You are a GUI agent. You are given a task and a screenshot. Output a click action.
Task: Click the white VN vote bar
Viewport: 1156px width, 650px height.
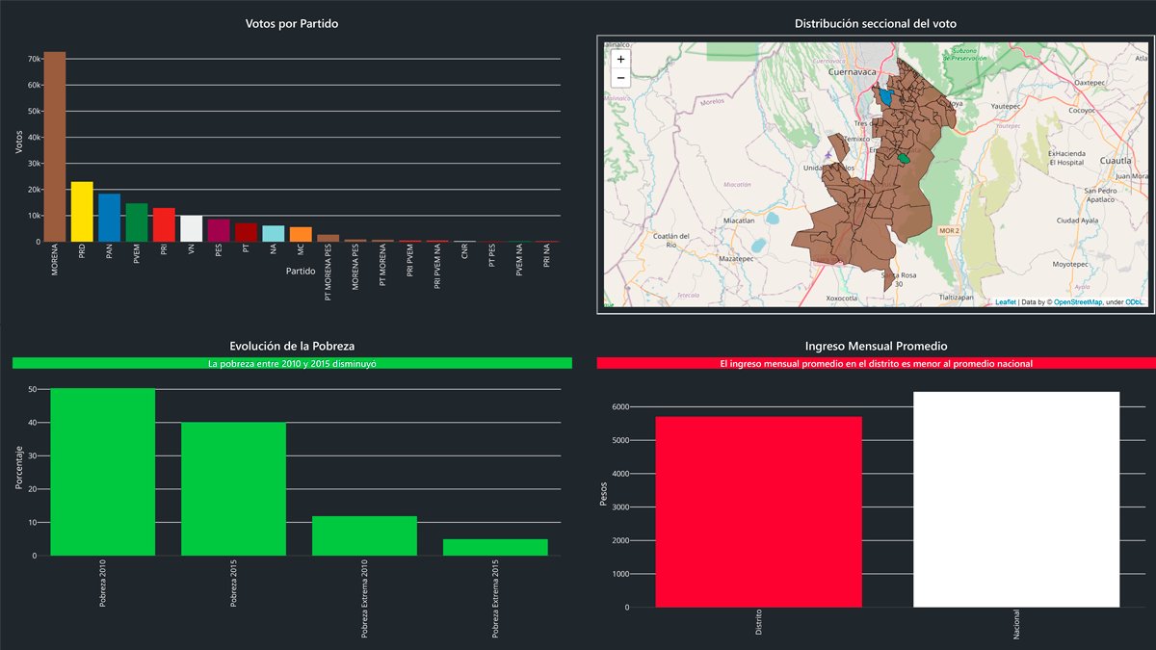point(192,228)
